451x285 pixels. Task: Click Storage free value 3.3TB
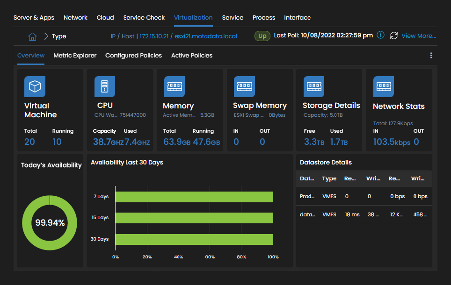coord(314,142)
